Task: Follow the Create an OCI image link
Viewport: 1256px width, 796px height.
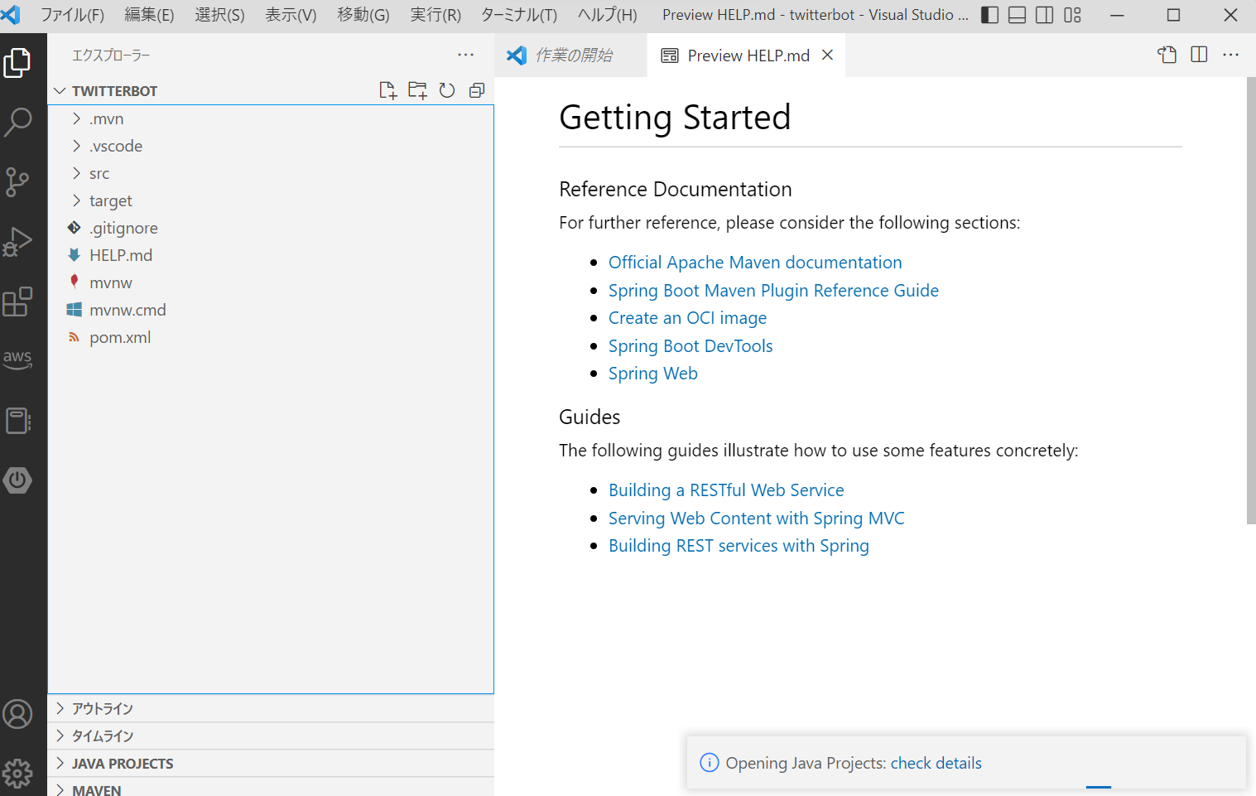Action: click(x=687, y=318)
